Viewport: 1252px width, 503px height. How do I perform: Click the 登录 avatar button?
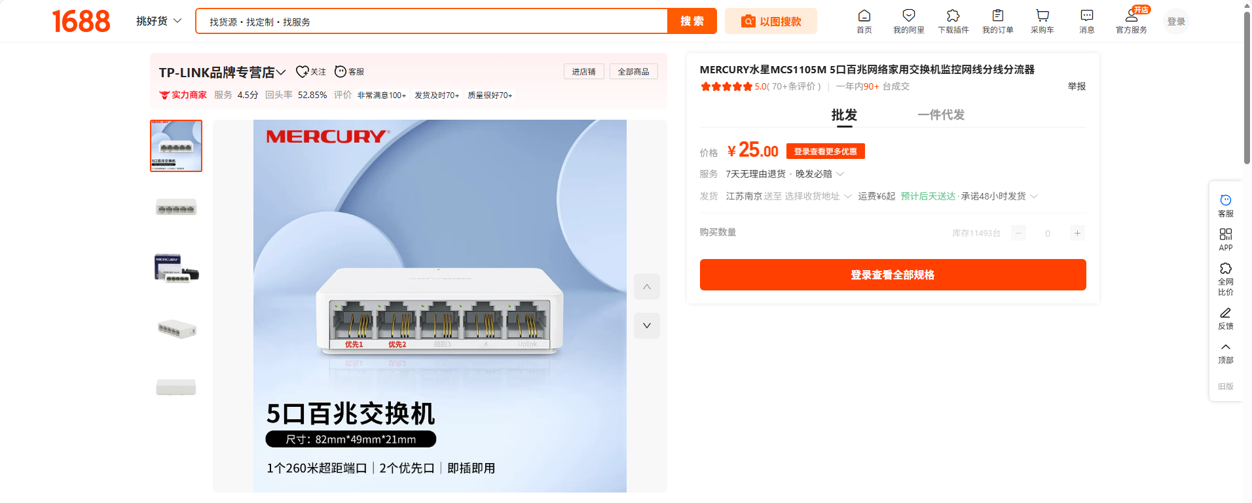click(1176, 22)
